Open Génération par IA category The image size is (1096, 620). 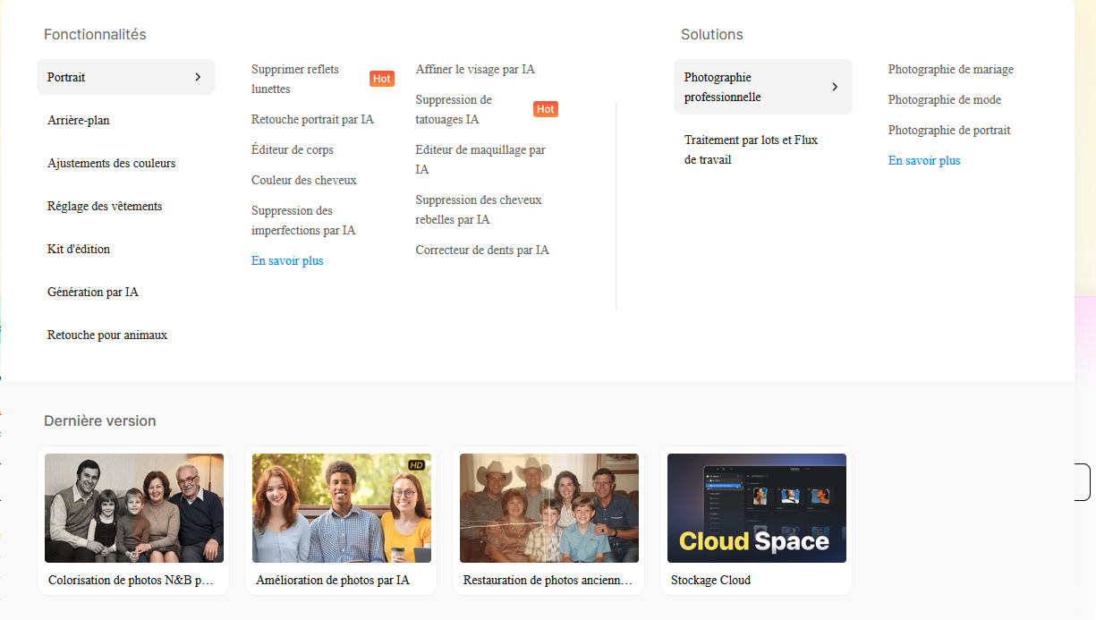click(93, 292)
